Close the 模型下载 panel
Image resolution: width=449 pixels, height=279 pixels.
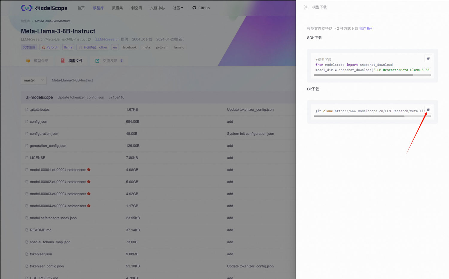pos(306,7)
